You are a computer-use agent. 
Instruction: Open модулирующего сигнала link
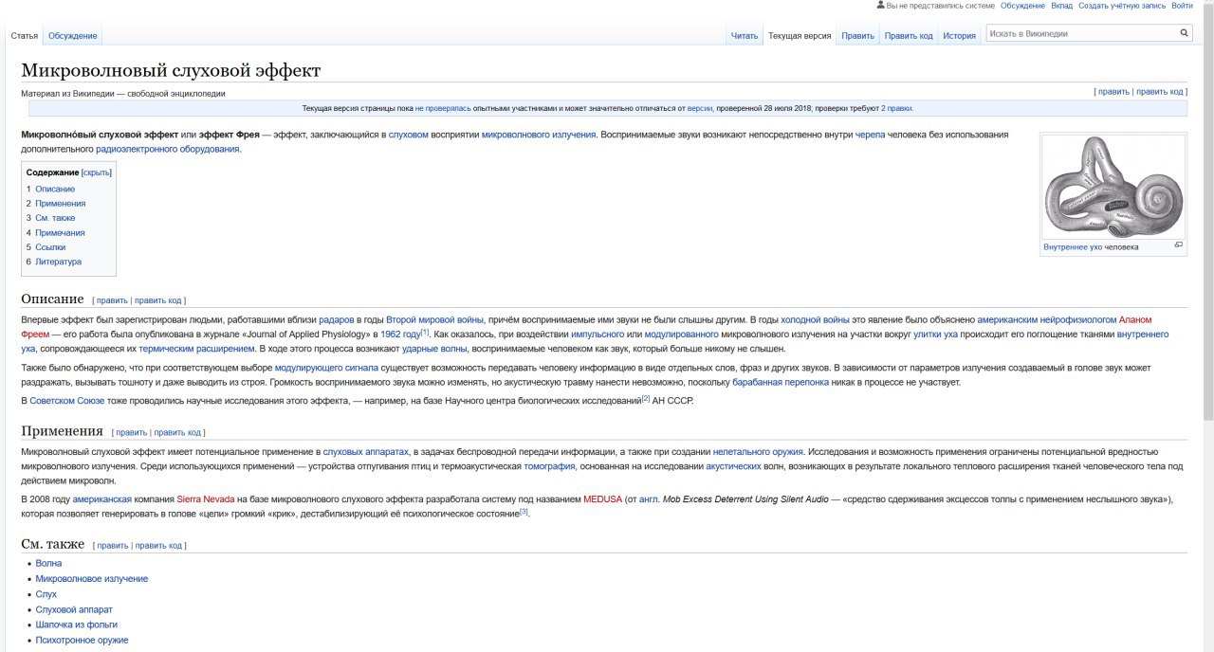point(326,368)
